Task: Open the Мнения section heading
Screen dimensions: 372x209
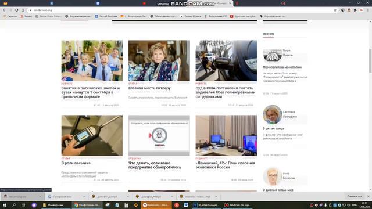Action: click(x=269, y=34)
